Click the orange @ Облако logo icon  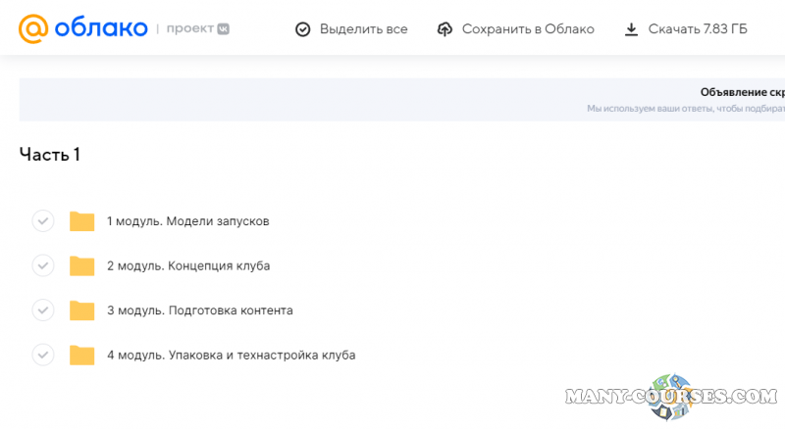[x=33, y=29]
